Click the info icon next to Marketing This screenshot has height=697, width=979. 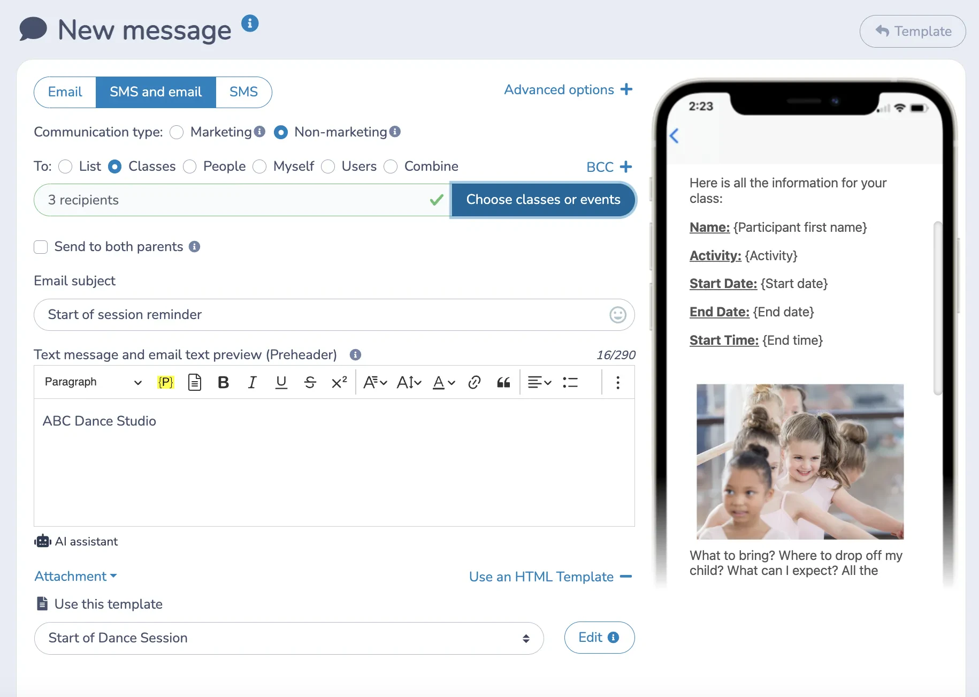click(259, 132)
